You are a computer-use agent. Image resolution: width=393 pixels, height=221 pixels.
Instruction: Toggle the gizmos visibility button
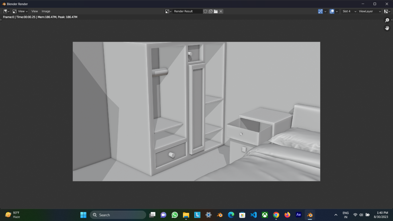click(x=320, y=11)
